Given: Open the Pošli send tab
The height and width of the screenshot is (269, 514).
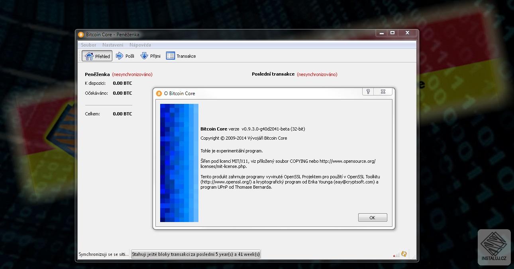Looking at the screenshot, I should (125, 56).
